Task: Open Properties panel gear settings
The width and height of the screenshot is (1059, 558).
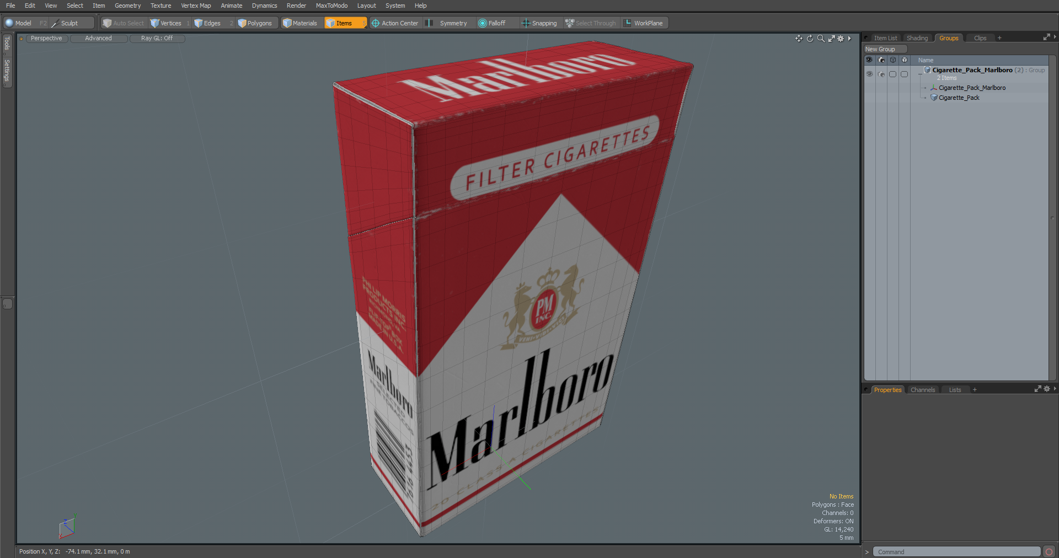Action: pyautogui.click(x=1047, y=389)
